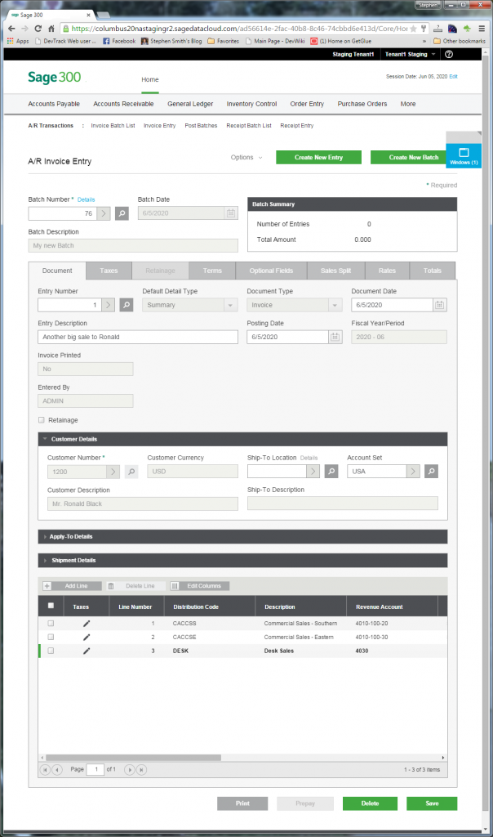Open the Batch Date calendar picker
Viewport: 493px width, 837px height.
point(230,213)
